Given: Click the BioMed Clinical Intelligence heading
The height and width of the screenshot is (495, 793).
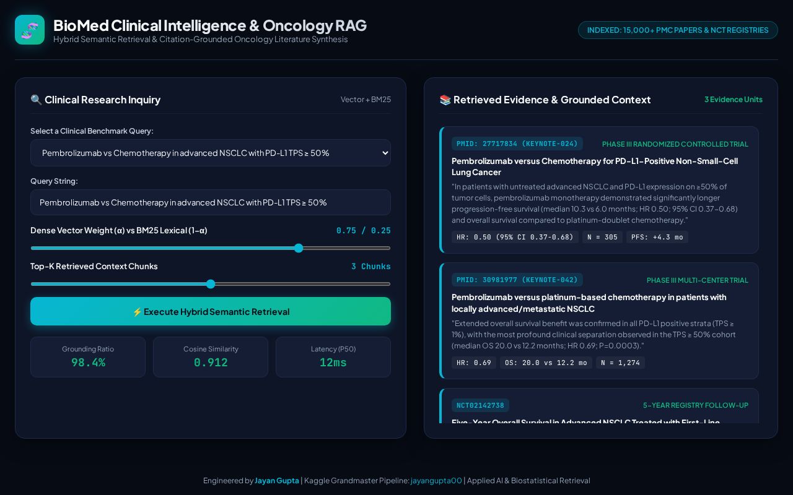Looking at the screenshot, I should [x=210, y=25].
